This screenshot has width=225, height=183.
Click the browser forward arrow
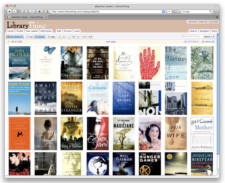click(x=15, y=11)
